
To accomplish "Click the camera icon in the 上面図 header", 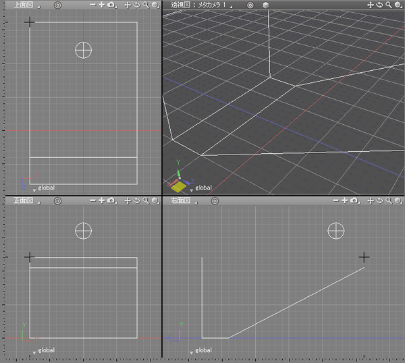I will tap(111, 5).
